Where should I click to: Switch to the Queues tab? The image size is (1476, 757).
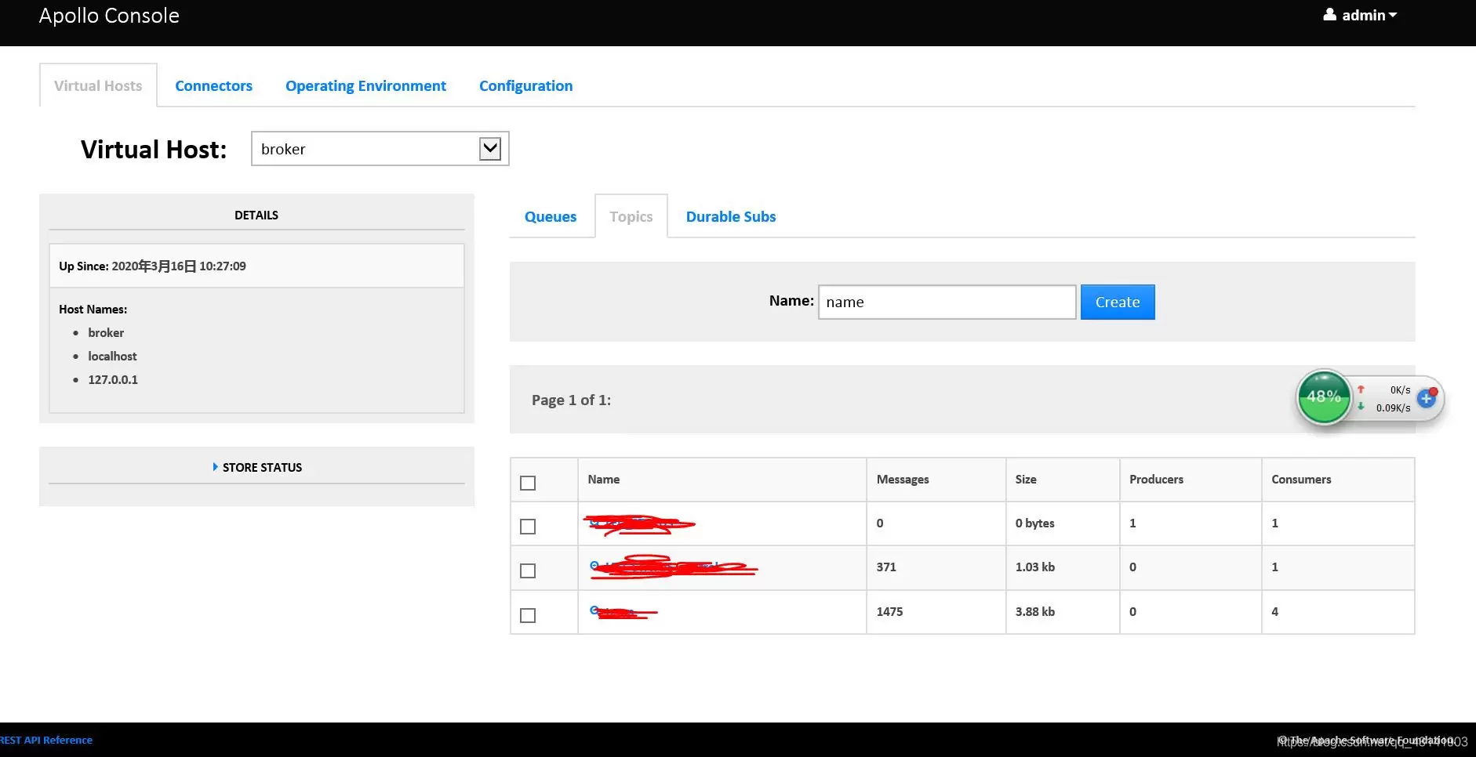[x=551, y=216]
